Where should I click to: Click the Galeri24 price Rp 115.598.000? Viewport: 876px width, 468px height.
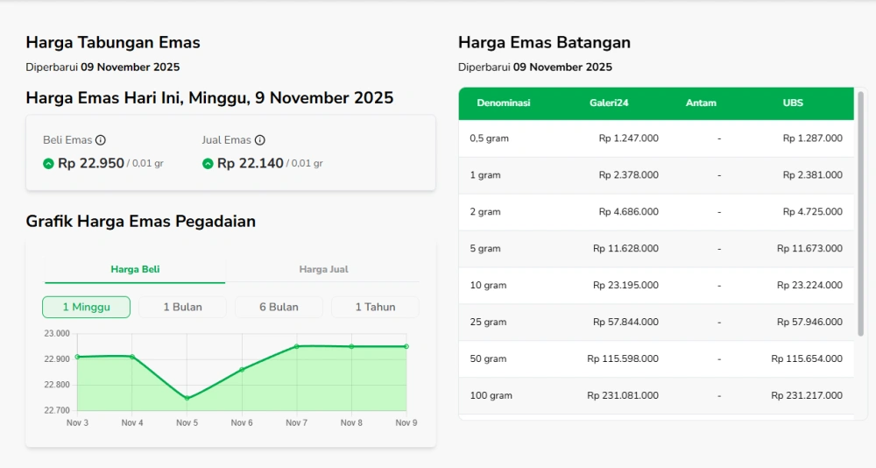pos(623,359)
